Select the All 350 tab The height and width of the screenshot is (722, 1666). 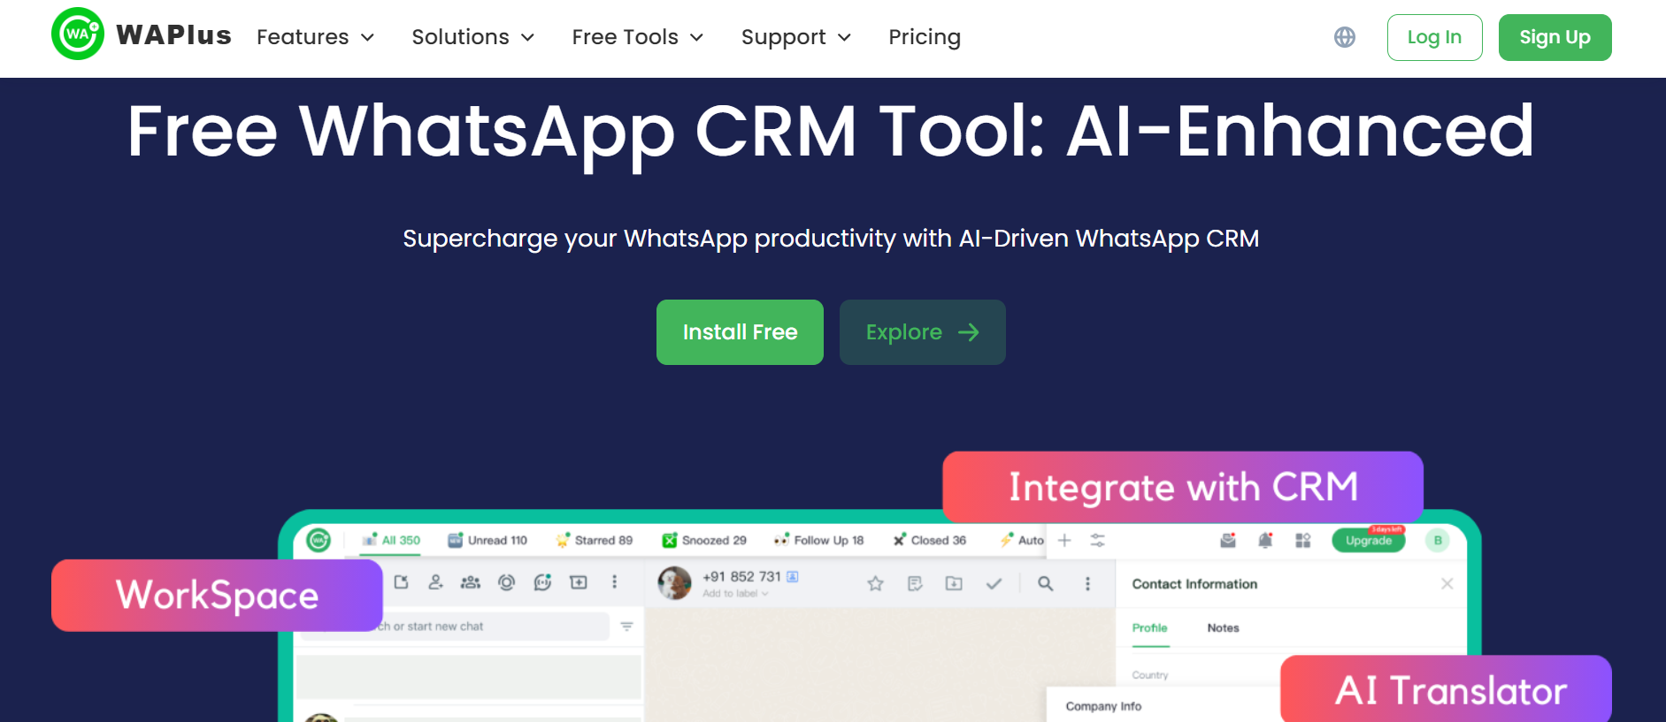pos(391,540)
